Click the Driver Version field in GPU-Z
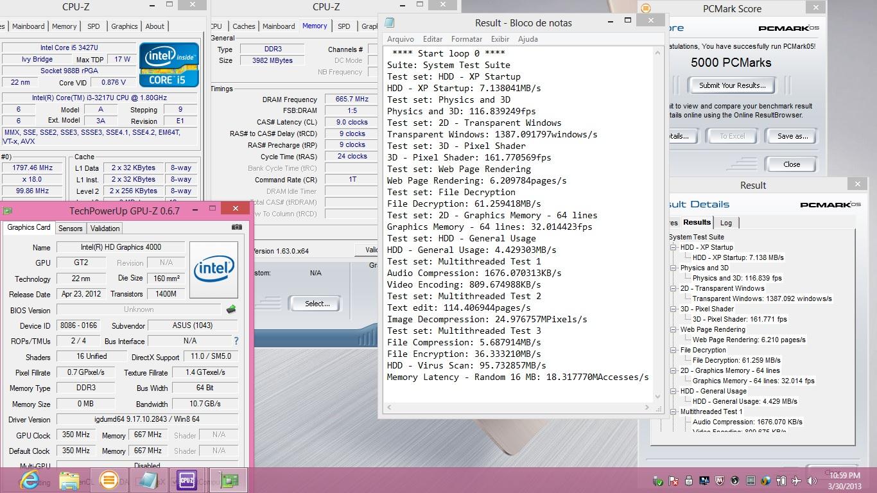 [x=147, y=419]
